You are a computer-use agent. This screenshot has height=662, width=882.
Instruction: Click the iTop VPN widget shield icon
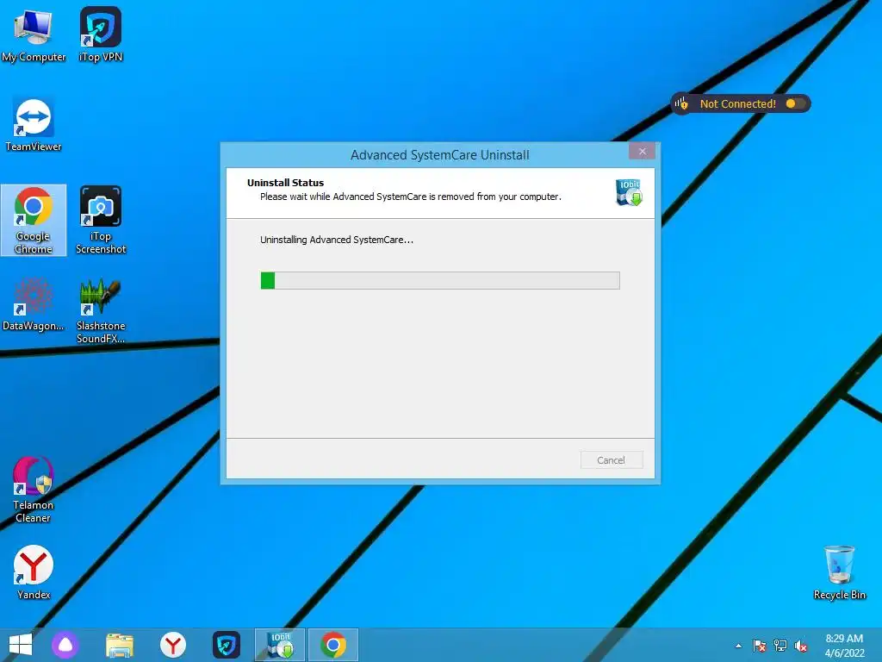tap(682, 103)
